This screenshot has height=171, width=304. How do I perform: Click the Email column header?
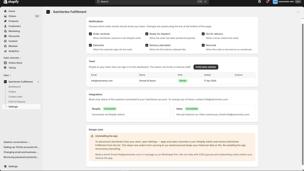[94, 75]
